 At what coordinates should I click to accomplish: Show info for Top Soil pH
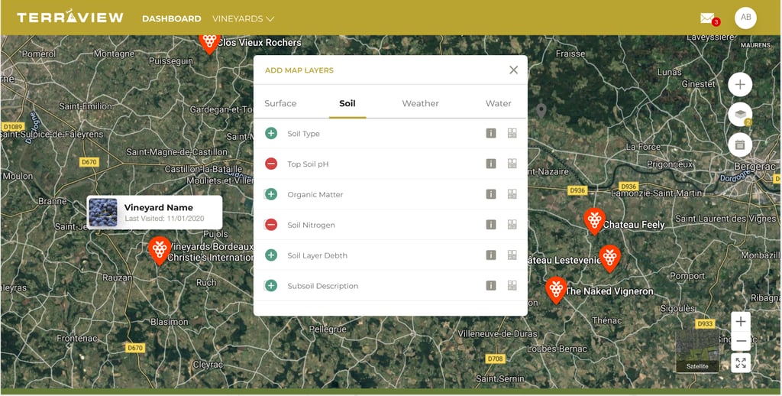coord(491,164)
